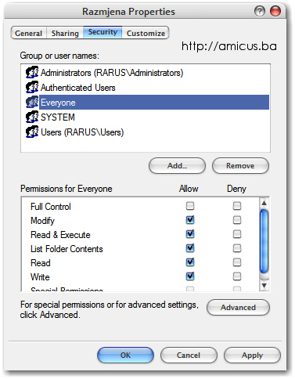Tick Deny checkbox for Read & Execute
Screen dimensions: 295x379
tap(237, 234)
